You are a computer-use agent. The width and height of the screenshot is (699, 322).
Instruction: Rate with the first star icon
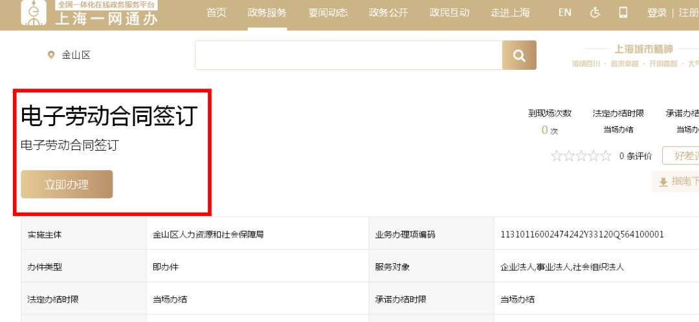[x=556, y=156]
